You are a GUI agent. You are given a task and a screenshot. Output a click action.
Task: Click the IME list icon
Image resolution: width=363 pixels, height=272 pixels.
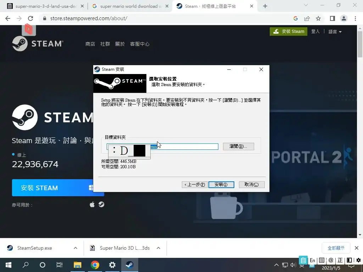coord(322,260)
